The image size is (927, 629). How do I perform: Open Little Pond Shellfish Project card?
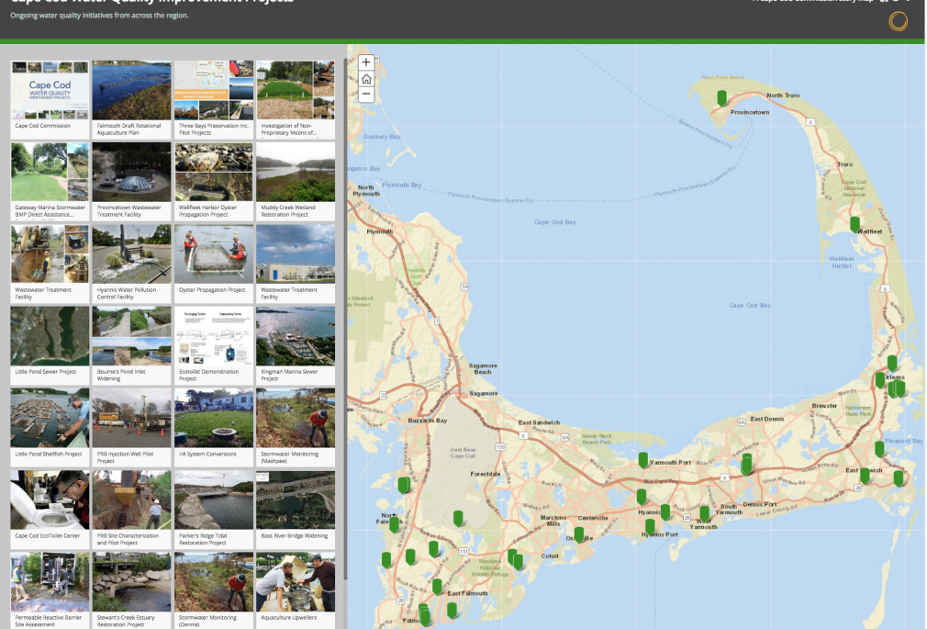pyautogui.click(x=50, y=427)
